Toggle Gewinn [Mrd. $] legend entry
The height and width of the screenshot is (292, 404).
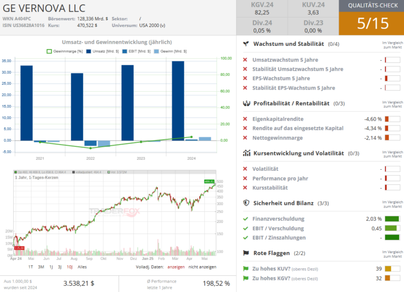coord(170,51)
